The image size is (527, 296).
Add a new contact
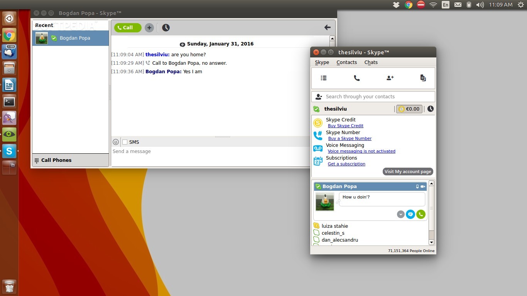(390, 78)
